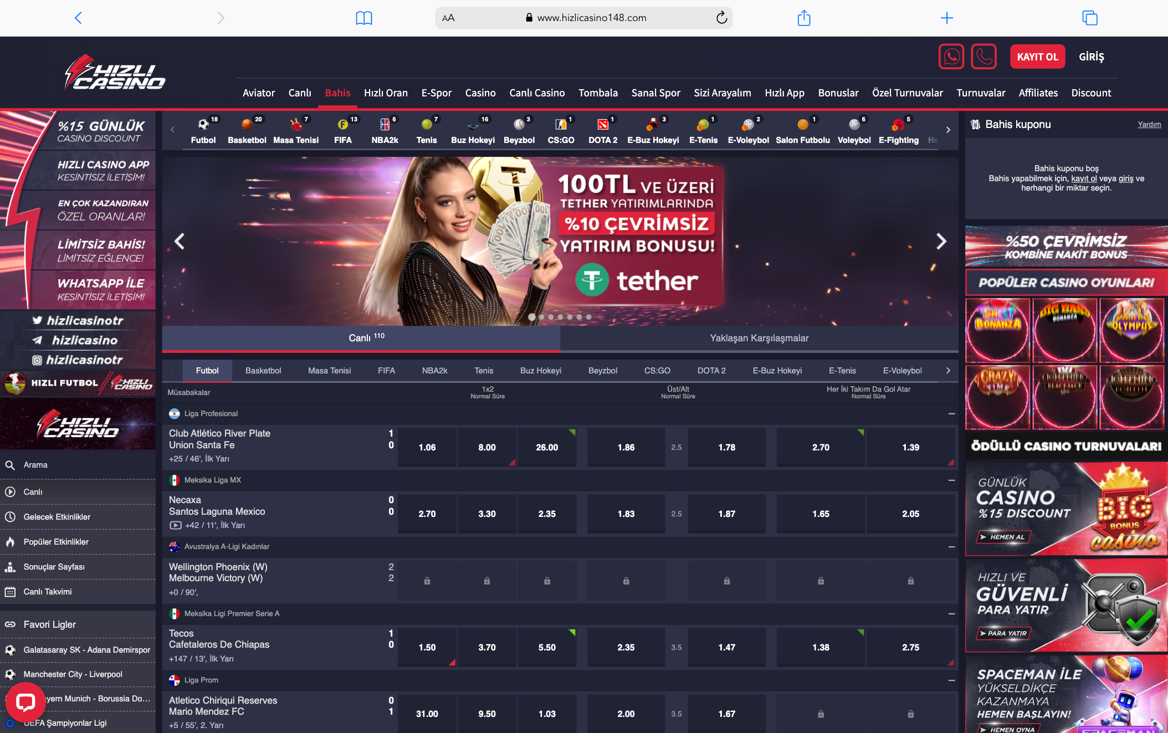Select last banner pagination dot
The height and width of the screenshot is (733, 1168).
click(588, 317)
